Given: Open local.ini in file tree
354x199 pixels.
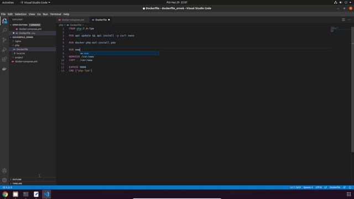Looking at the screenshot, I should click(x=21, y=54).
